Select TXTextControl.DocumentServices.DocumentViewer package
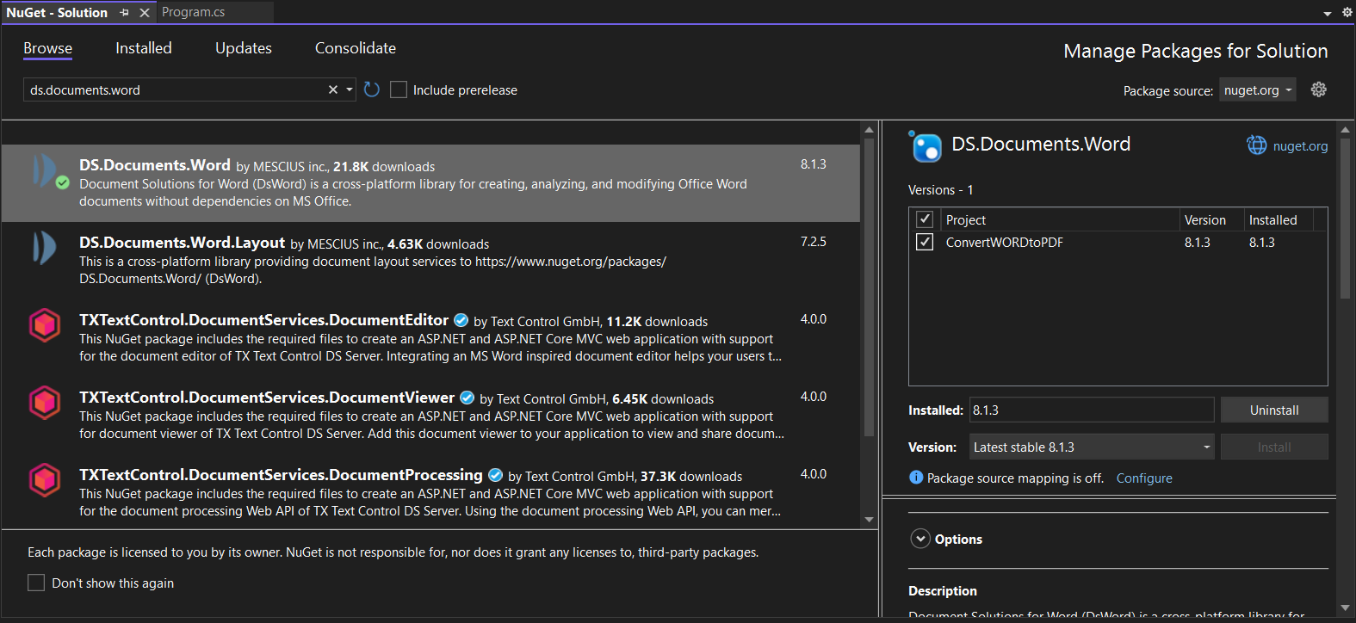1356x623 pixels. (x=430, y=415)
